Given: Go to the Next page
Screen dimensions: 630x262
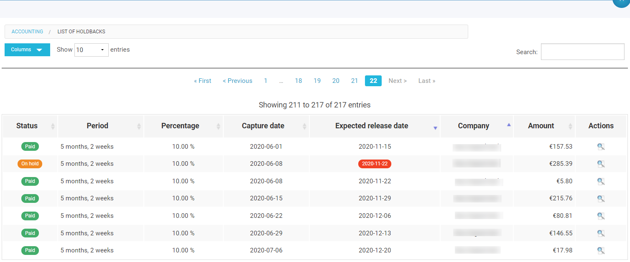Looking at the screenshot, I should point(397,80).
